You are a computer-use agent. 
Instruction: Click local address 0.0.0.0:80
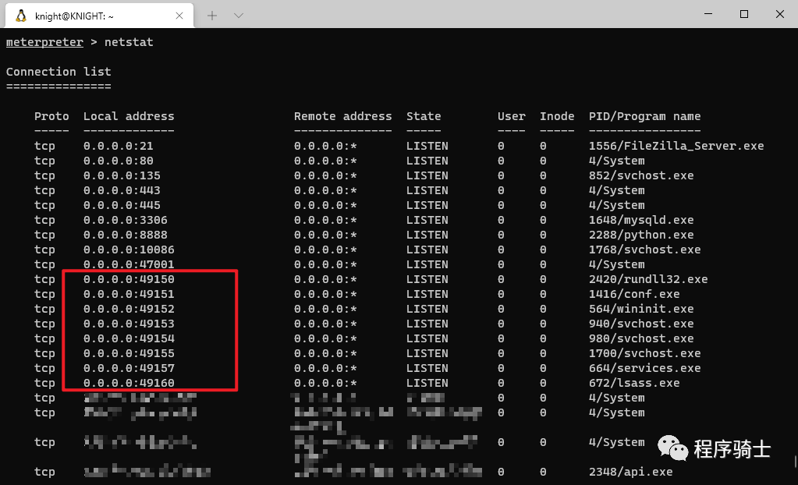[x=118, y=161]
